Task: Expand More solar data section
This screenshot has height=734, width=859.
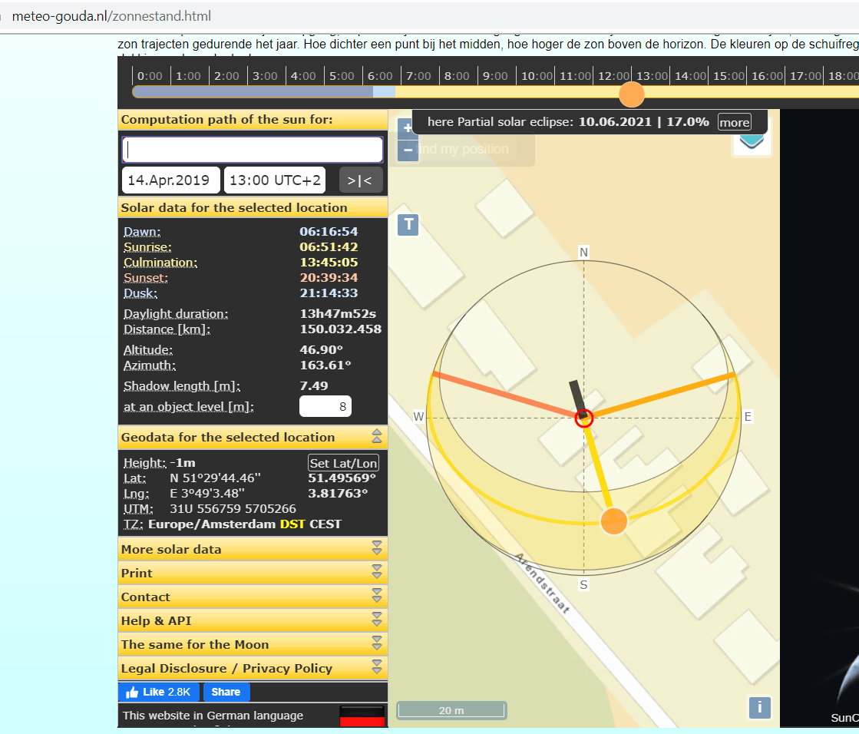Action: pyautogui.click(x=377, y=548)
